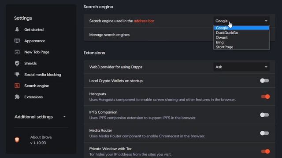Select Search engine in sidebar
The height and width of the screenshot is (158, 282).
pos(37,86)
